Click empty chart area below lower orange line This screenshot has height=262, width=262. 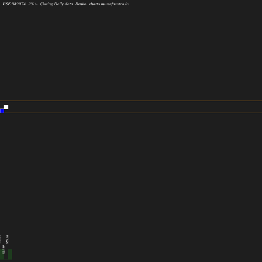[x=131, y=174]
